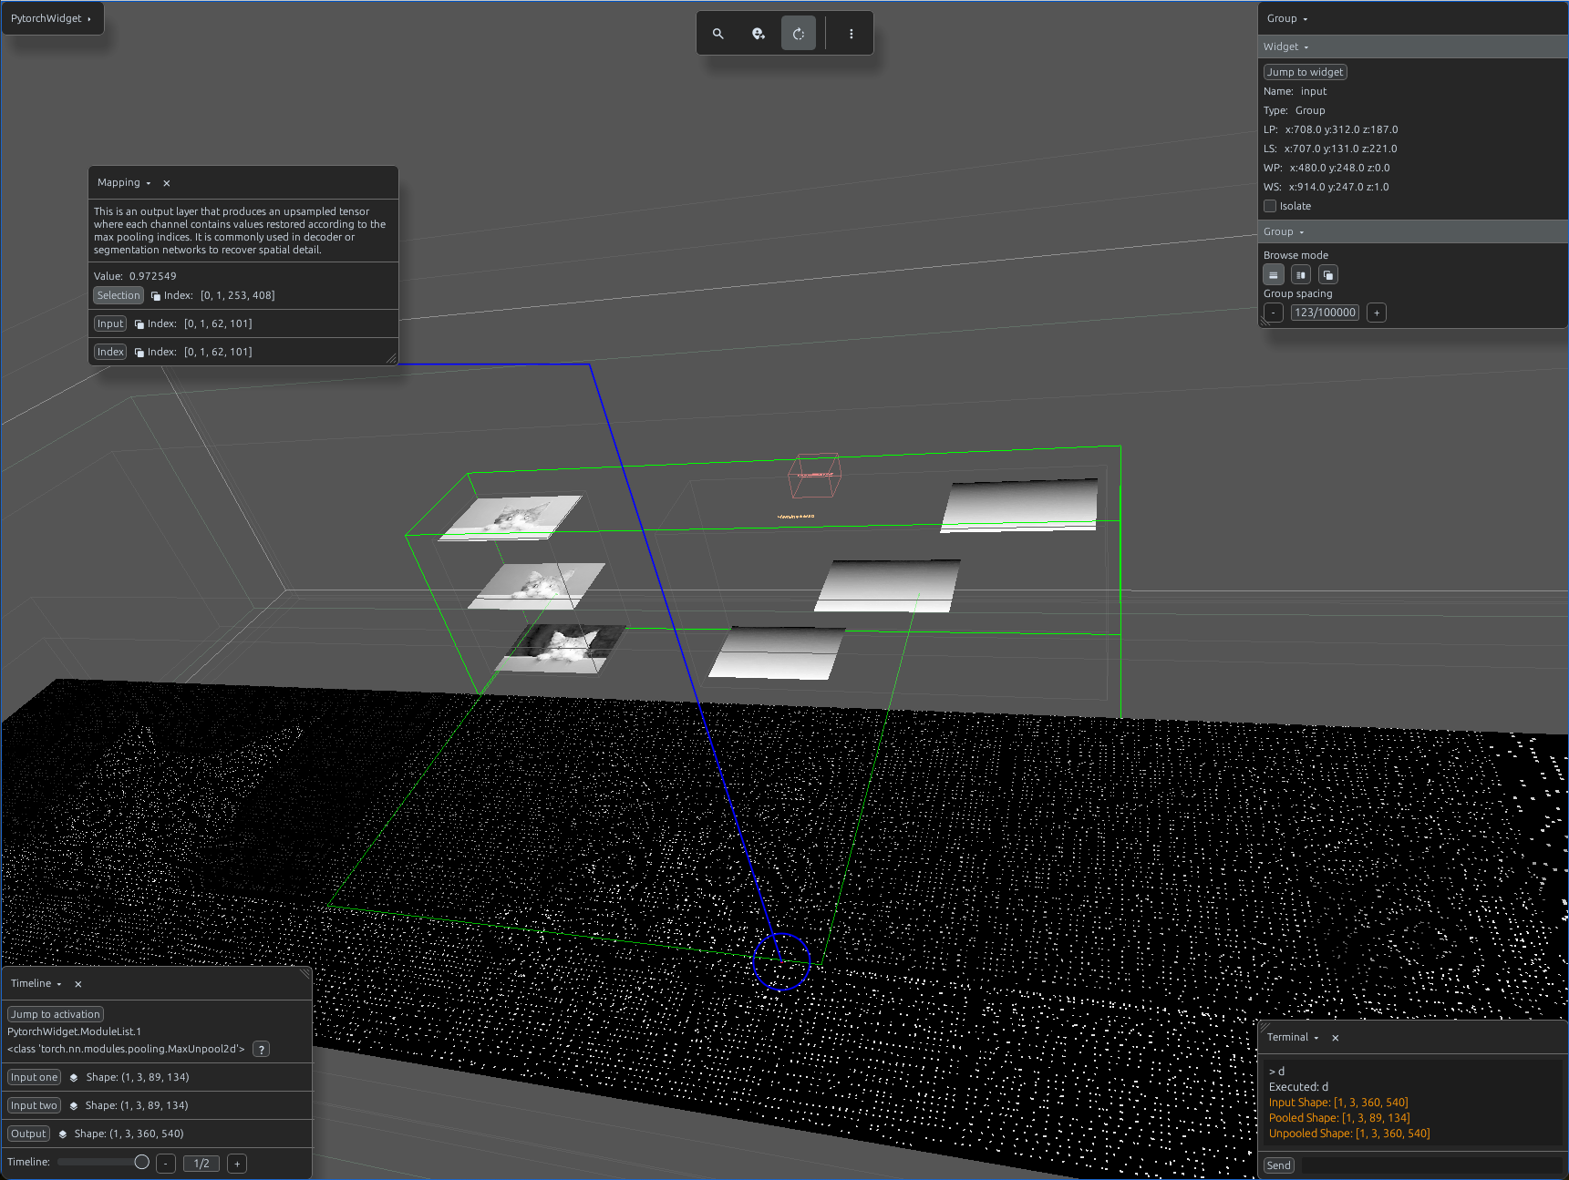Click the Selection button in Mapping

(119, 296)
